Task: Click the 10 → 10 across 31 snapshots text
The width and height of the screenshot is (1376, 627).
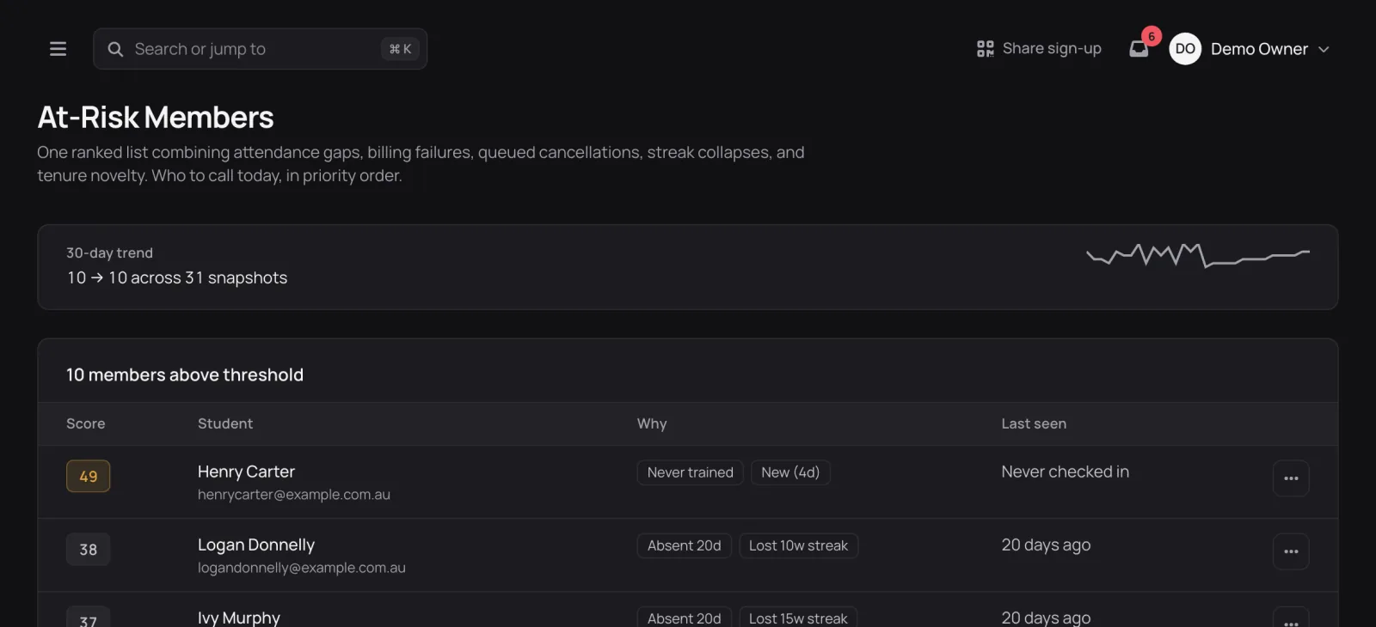Action: 177,277
